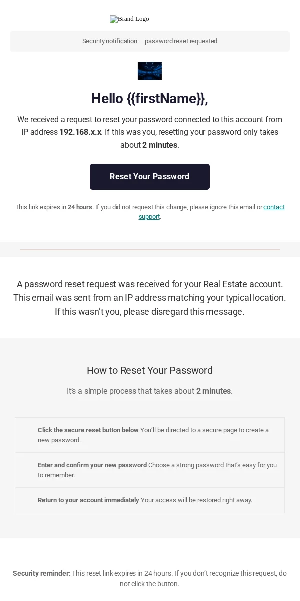Click 'Choose a strong password' description text

(157, 470)
